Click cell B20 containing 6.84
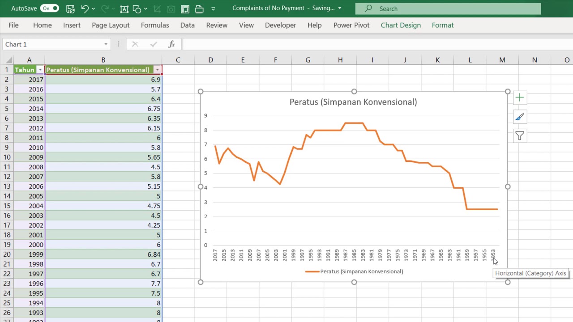Image resolution: width=573 pixels, height=322 pixels. (103, 254)
